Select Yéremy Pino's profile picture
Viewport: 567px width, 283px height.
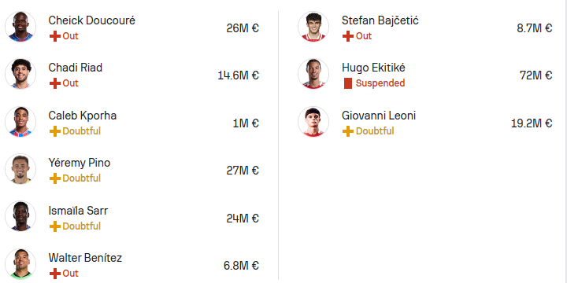(x=20, y=169)
